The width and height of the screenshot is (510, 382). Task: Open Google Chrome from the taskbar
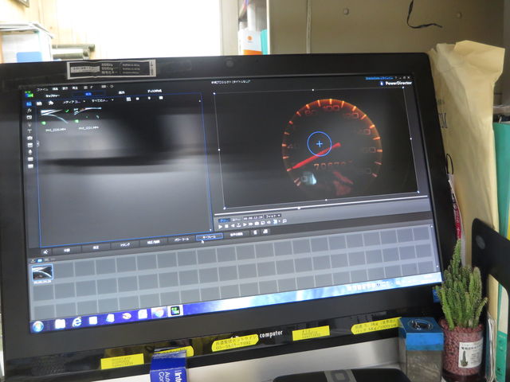click(x=159, y=313)
